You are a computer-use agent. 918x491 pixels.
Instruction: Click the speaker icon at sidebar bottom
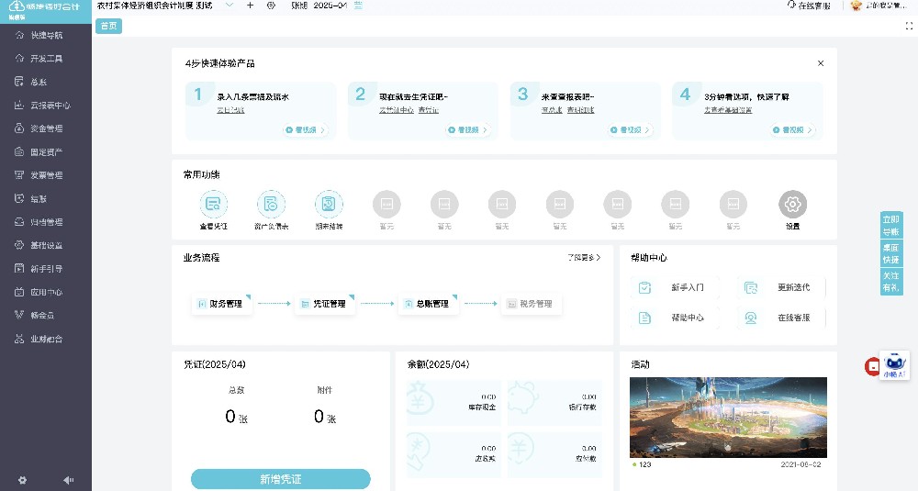pos(68,479)
